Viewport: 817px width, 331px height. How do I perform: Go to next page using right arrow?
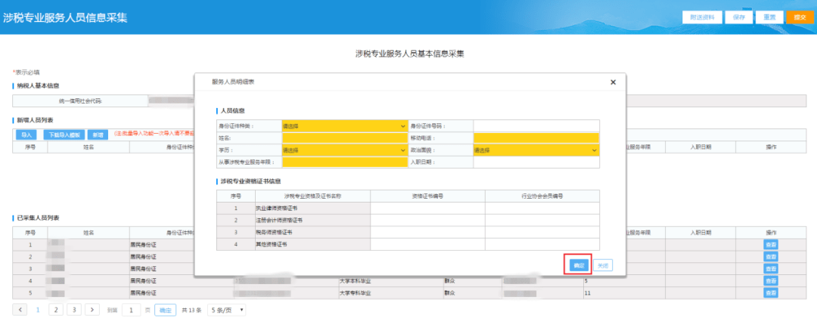[92, 310]
